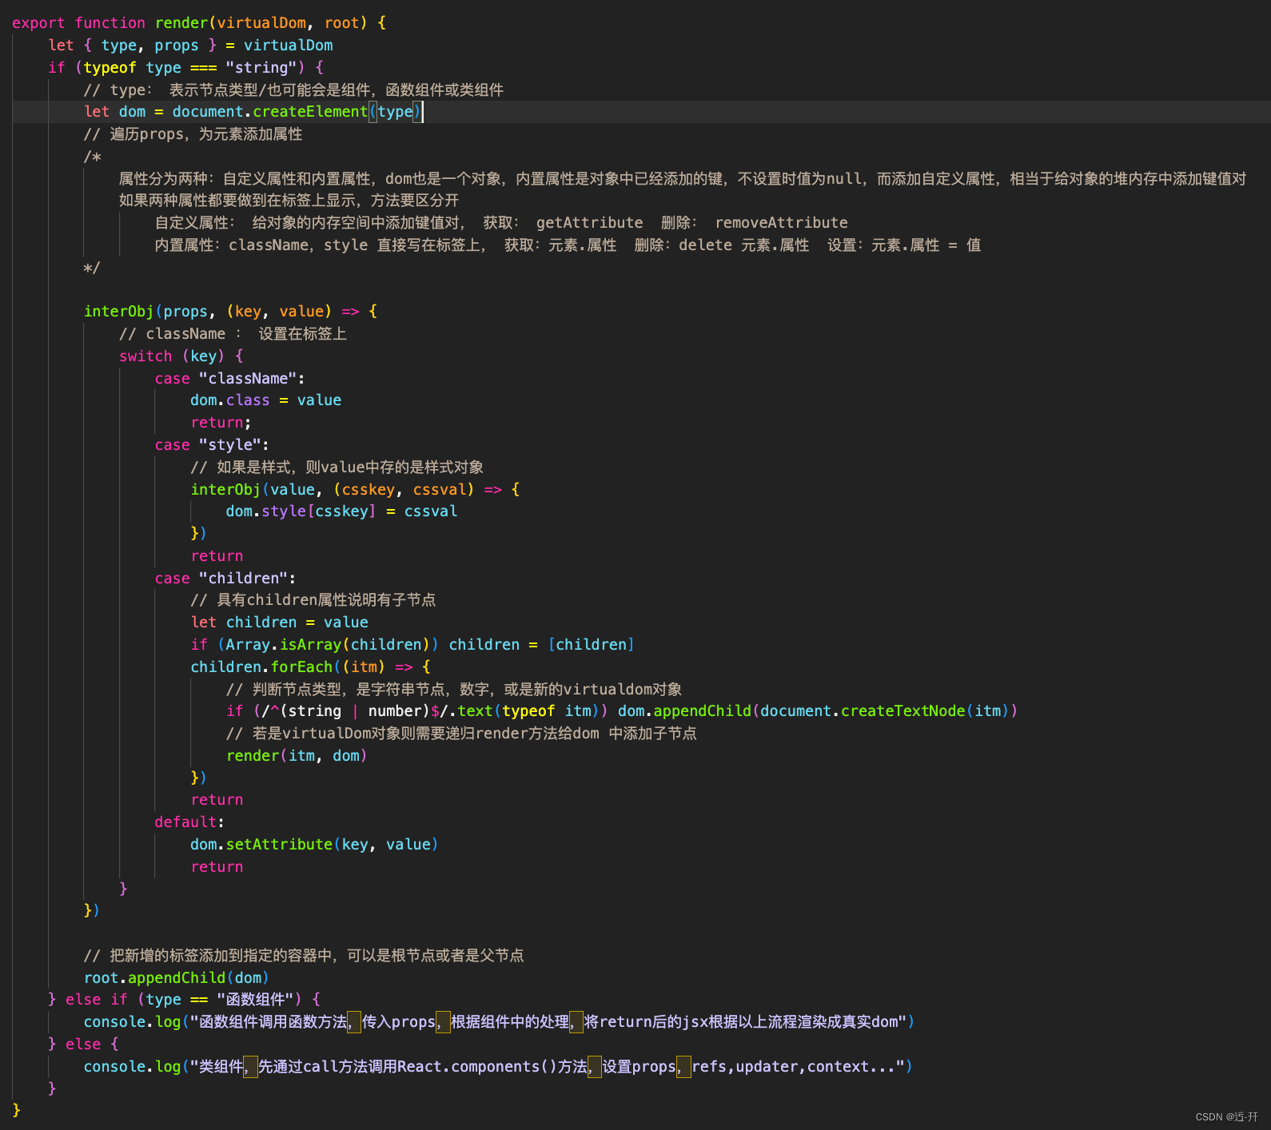Click the comment '// 若是virtualDom对象则需要递归render方法'
The image size is (1271, 1130).
click(x=461, y=734)
